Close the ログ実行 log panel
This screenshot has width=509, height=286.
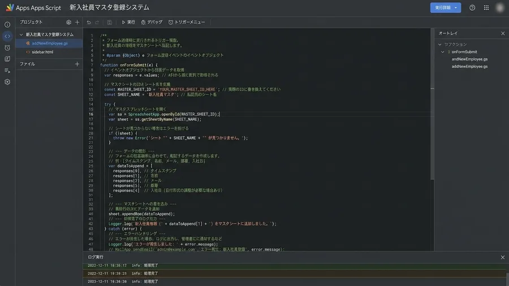click(503, 257)
